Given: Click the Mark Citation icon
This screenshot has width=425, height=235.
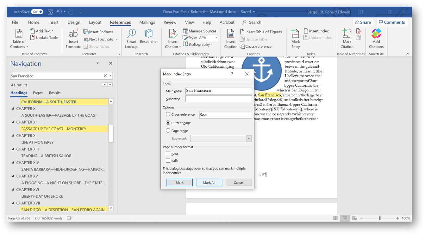Looking at the screenshot, I should tap(347, 34).
